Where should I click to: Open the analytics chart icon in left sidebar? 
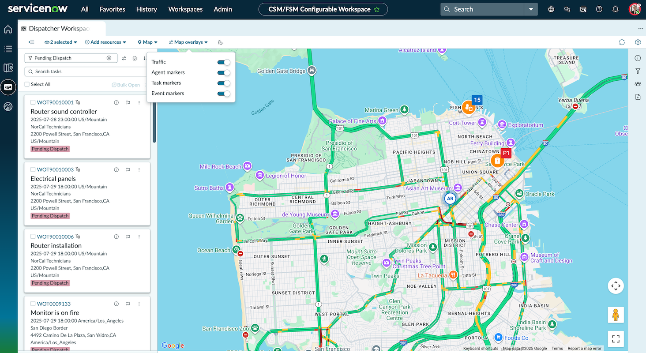pyautogui.click(x=8, y=106)
